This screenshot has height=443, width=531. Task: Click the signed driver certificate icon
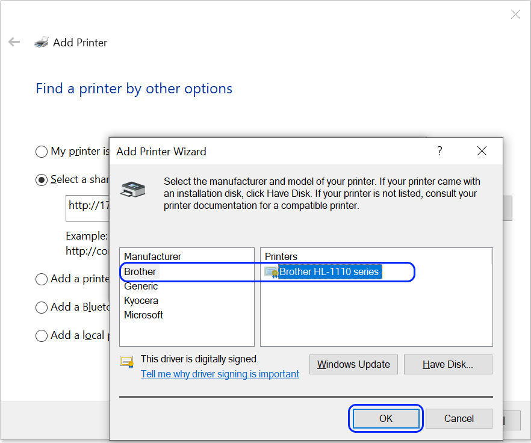pos(126,362)
